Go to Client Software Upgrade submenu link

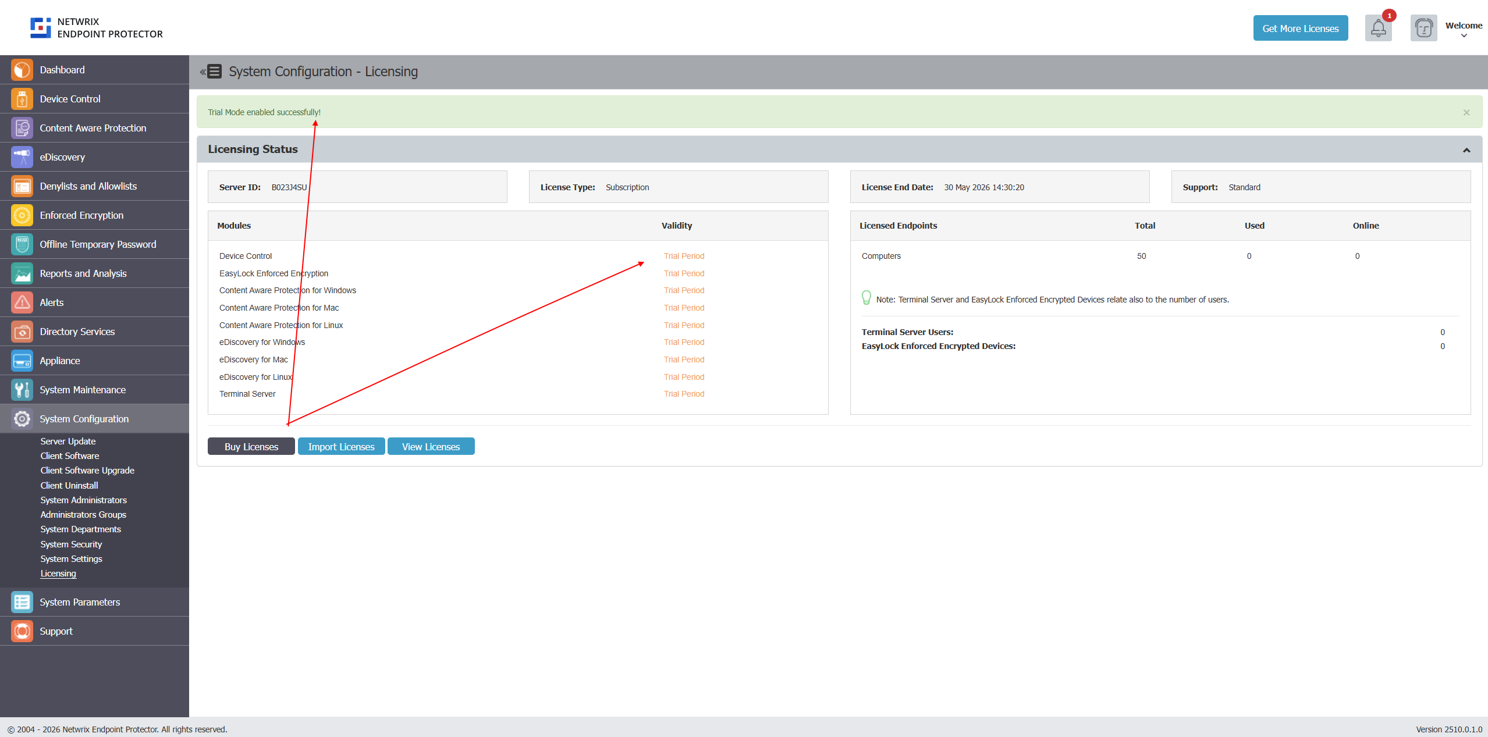click(87, 471)
